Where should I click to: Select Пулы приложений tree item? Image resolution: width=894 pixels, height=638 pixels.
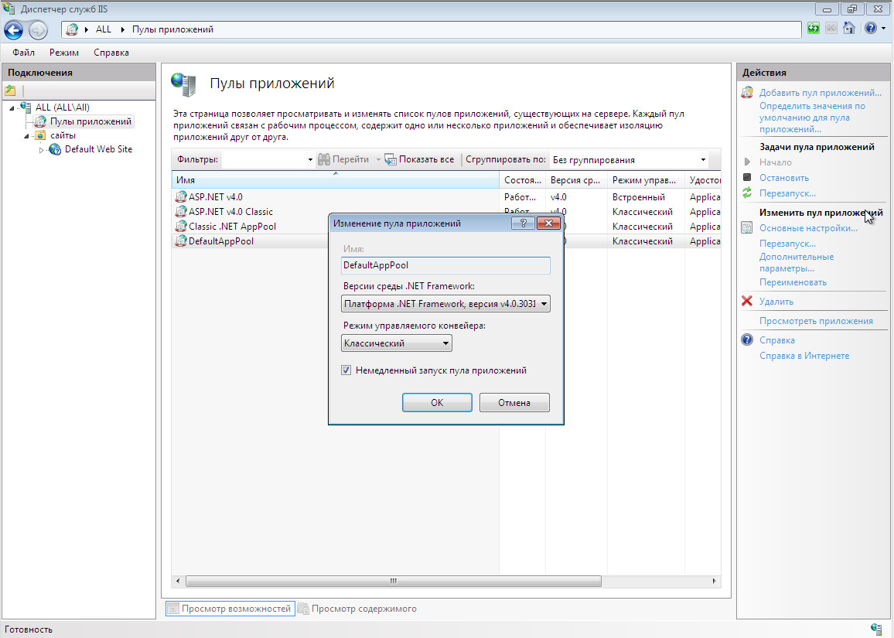click(x=90, y=121)
